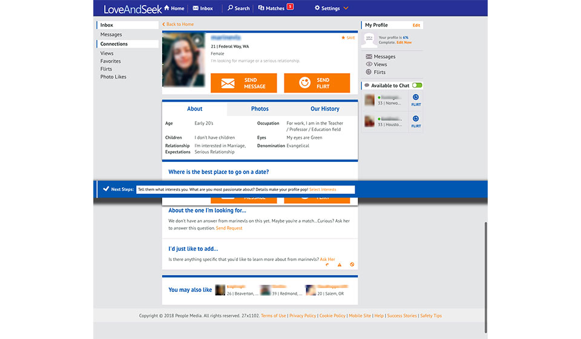This screenshot has height=339, width=581.
Task: Click the warning triangle report icon
Action: pos(340,264)
